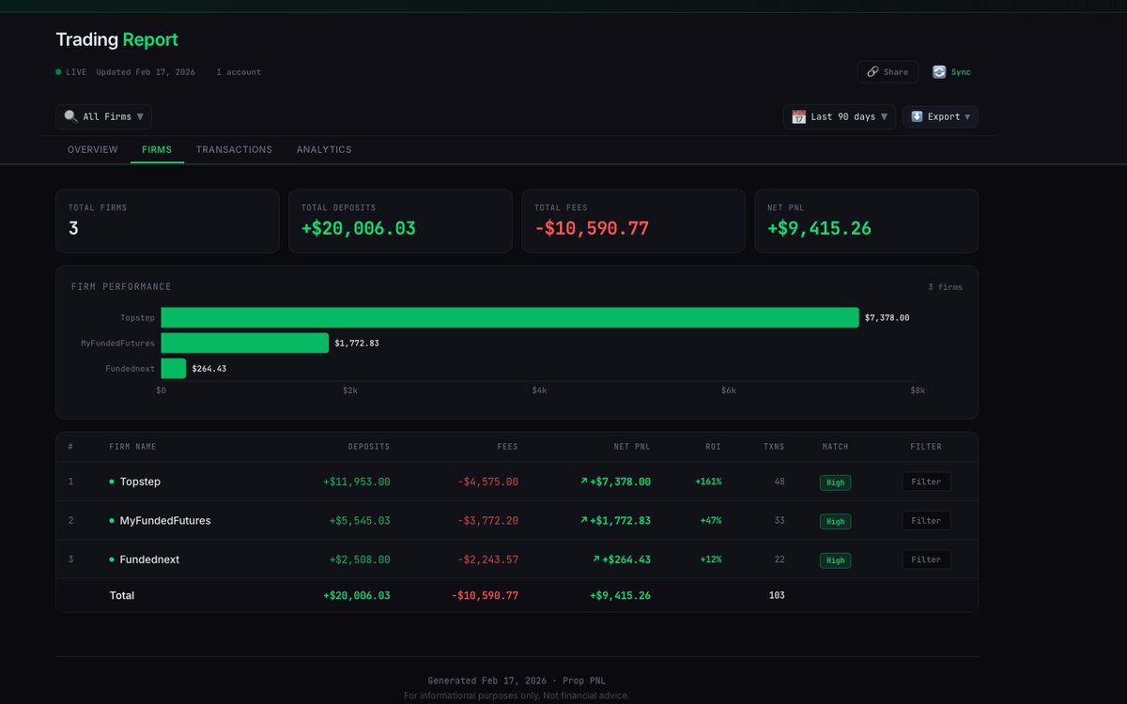The image size is (1127, 704).
Task: Open the All Firms dropdown arrow
Action: pyautogui.click(x=140, y=116)
